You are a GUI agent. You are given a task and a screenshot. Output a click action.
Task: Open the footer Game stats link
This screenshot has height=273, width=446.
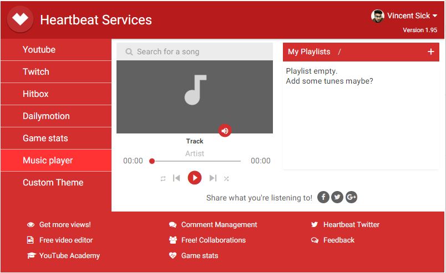200,256
